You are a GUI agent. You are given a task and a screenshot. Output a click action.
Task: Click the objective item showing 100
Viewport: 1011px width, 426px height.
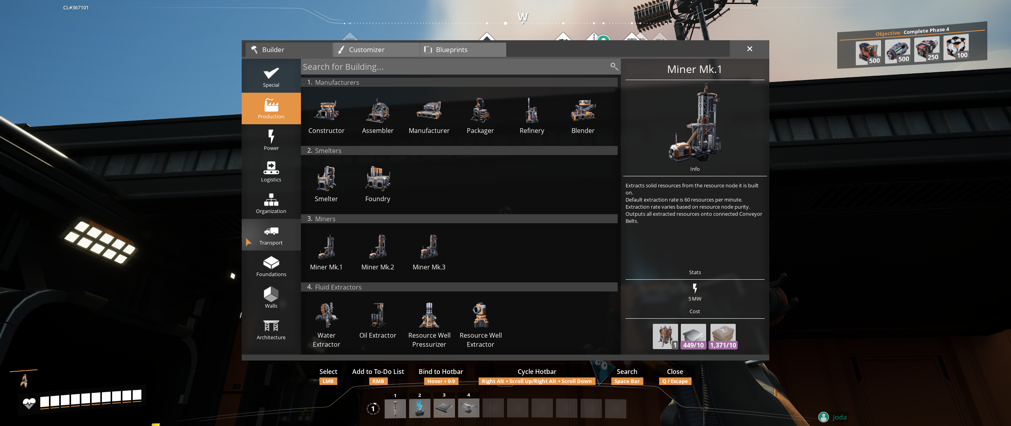click(956, 47)
